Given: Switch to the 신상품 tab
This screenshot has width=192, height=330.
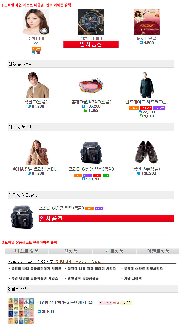Looking at the screenshot, I should [x=70, y=251].
